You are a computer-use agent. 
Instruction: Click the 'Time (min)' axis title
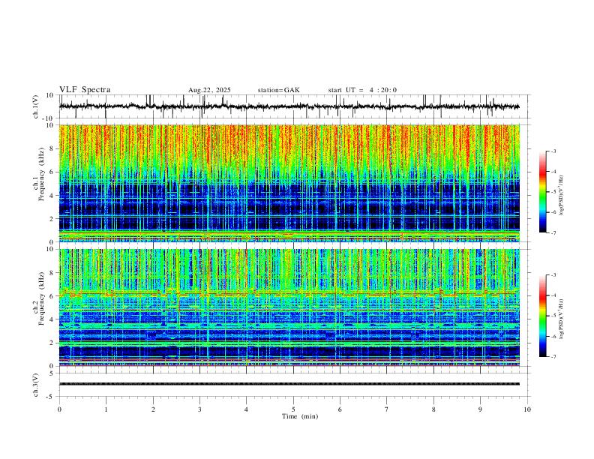pos(300,416)
